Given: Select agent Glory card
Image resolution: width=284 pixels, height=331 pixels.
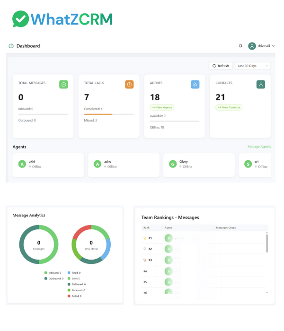Looking at the screenshot, I should 199,165.
